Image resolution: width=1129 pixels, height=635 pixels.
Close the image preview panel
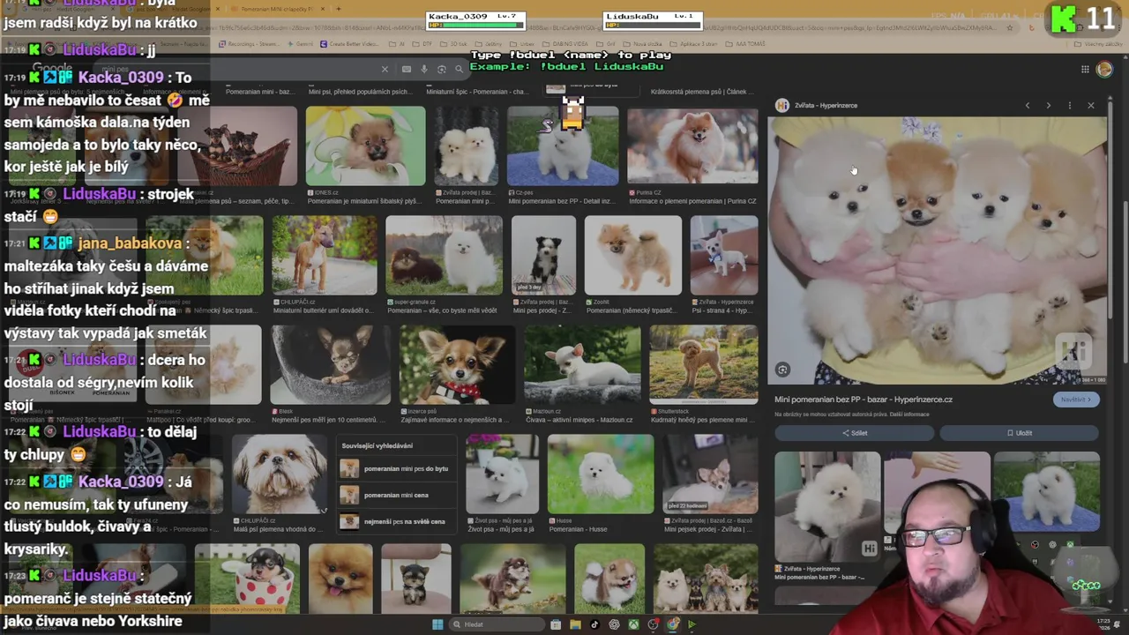(x=1091, y=105)
